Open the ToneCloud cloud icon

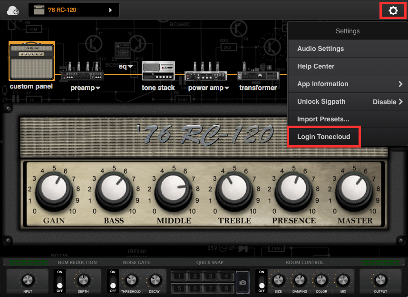pyautogui.click(x=12, y=11)
